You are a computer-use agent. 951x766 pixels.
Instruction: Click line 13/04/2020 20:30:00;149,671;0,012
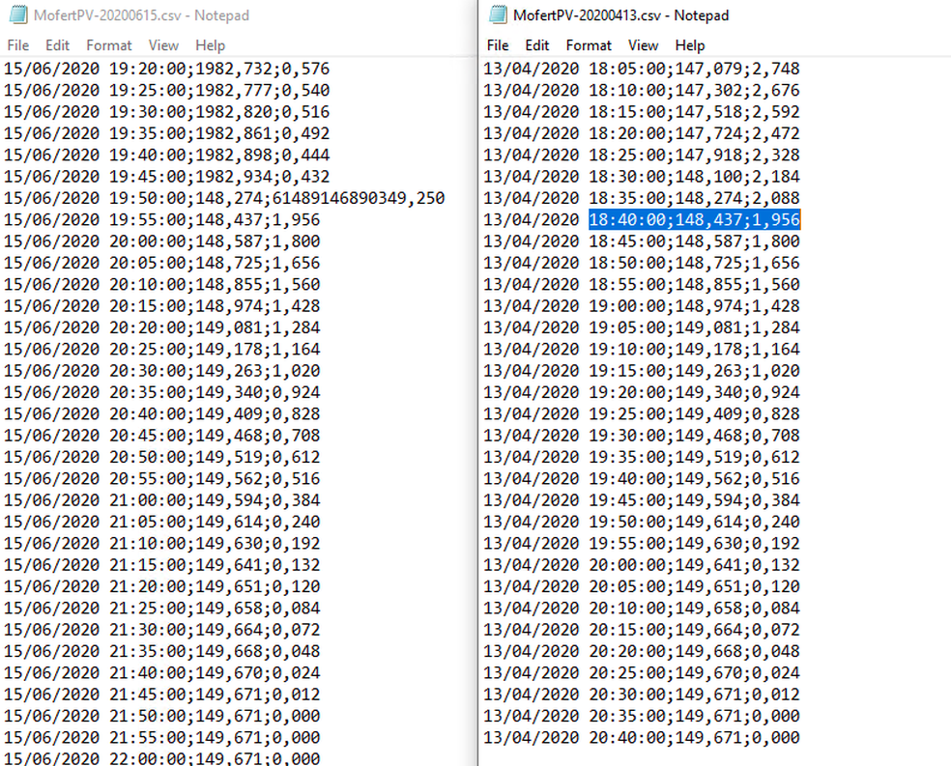point(642,695)
